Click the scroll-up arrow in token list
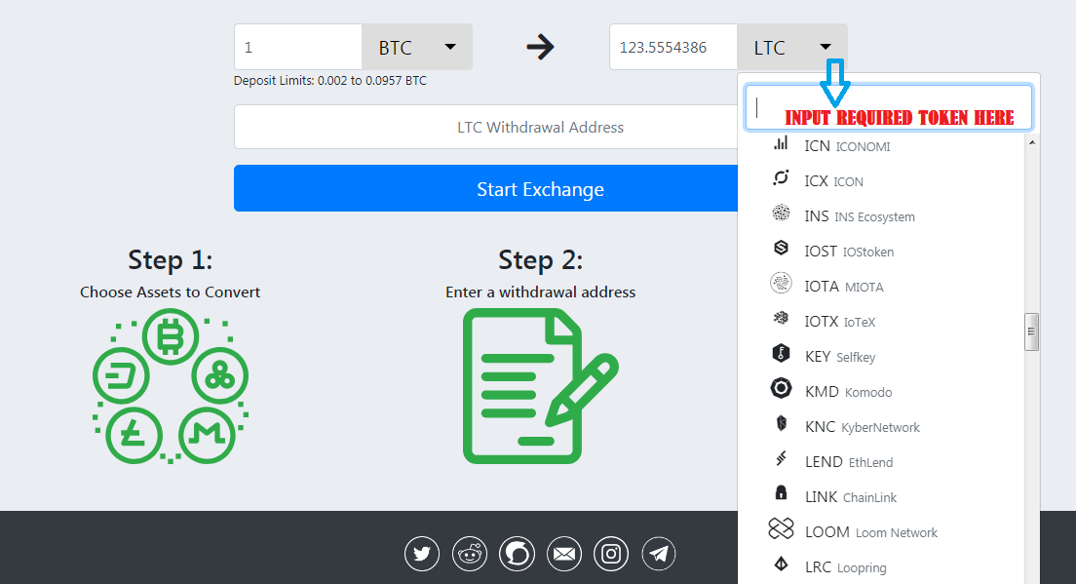The height and width of the screenshot is (584, 1076). tap(1032, 142)
